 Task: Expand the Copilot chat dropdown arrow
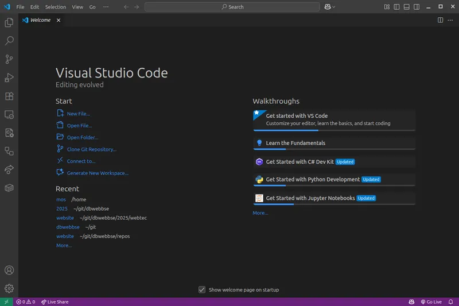coord(334,7)
